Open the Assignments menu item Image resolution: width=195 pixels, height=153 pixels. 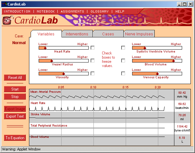73,11
